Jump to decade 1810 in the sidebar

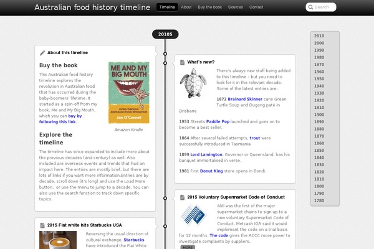tap(319, 179)
